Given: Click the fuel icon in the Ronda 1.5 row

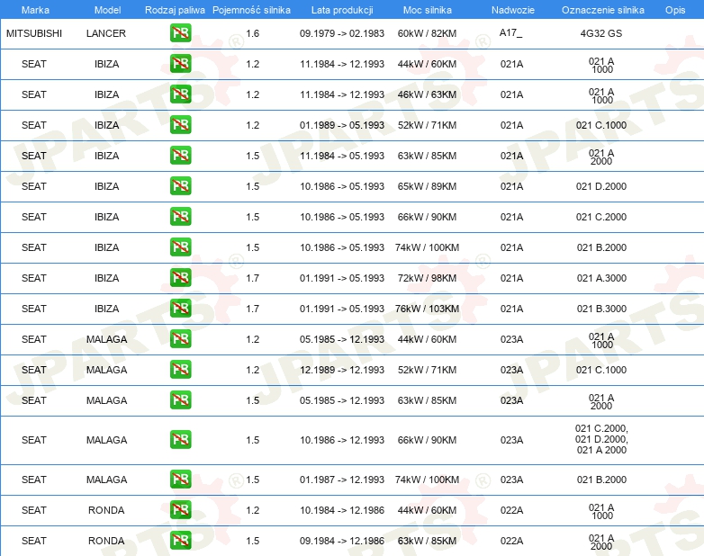Looking at the screenshot, I should [180, 540].
